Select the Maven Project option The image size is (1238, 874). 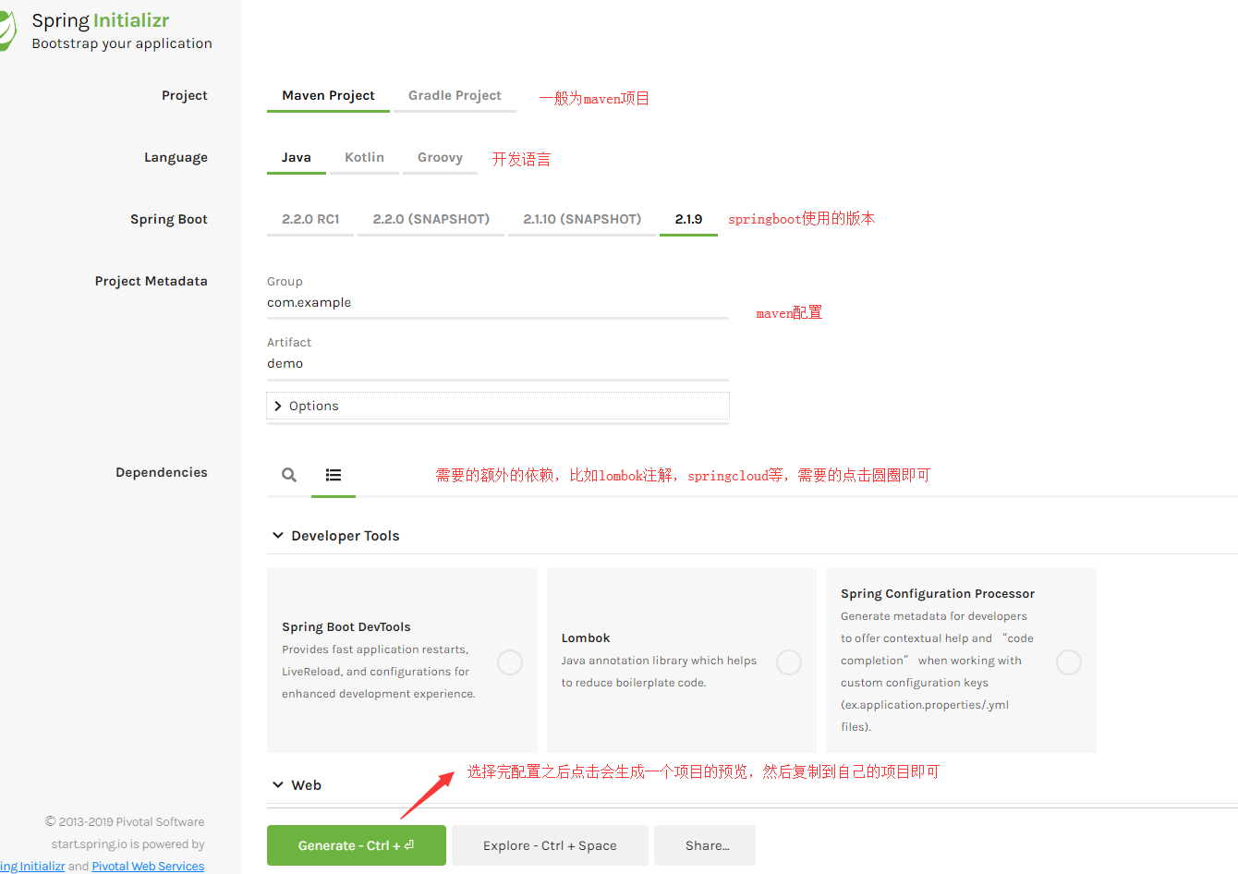(328, 95)
